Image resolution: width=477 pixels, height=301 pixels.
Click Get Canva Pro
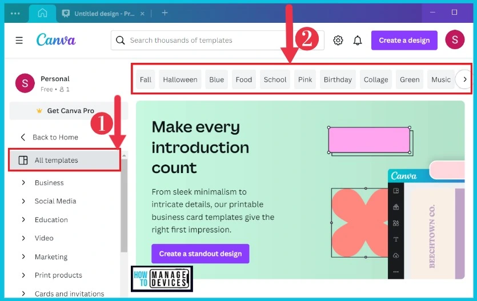69,111
